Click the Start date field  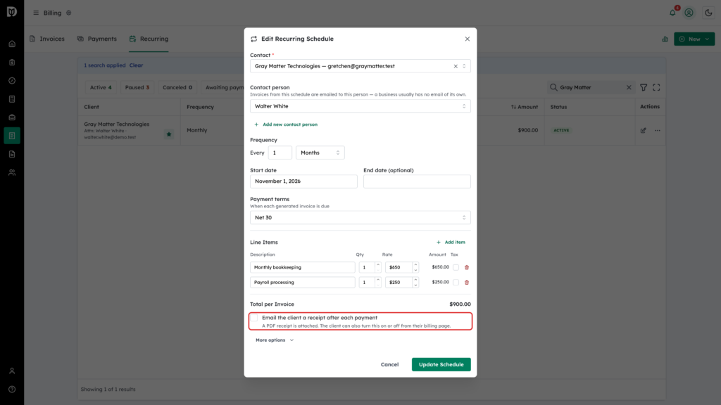point(303,181)
